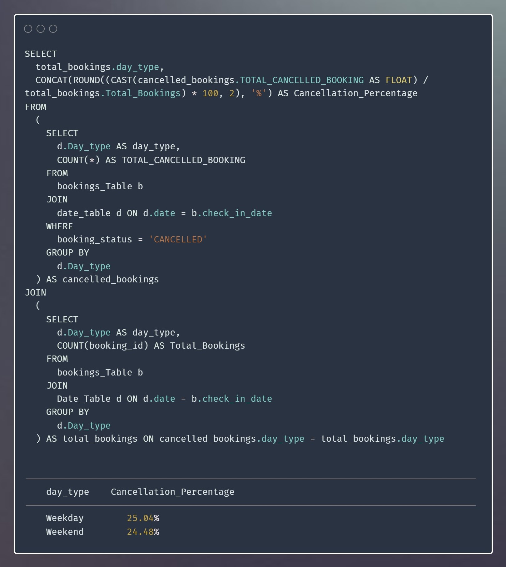Click the FLOAT keyword in the CAST
506x567 pixels.
pyautogui.click(x=399, y=80)
